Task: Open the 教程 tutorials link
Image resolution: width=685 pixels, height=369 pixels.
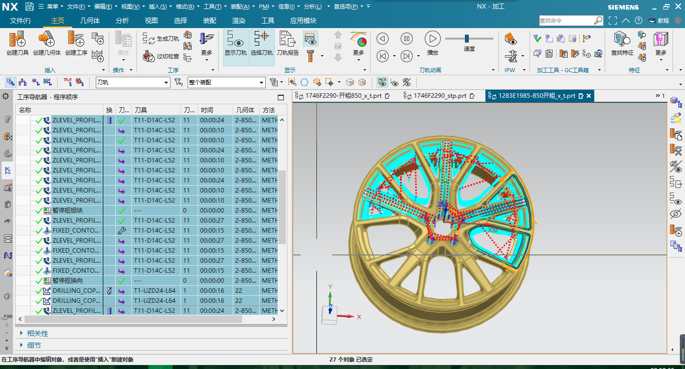Action: [x=659, y=21]
